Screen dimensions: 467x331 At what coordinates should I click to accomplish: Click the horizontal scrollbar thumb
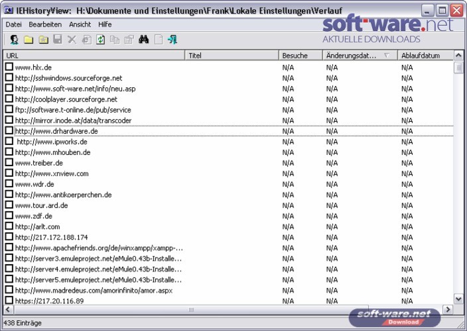191,310
